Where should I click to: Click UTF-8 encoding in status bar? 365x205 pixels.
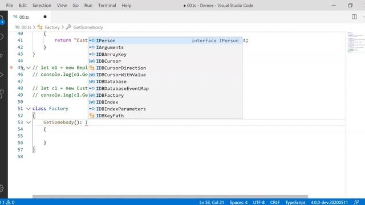258,203
